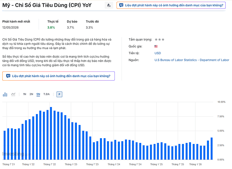
Task: Click the Tháng 1 '26 axis label
Action: tap(195, 164)
